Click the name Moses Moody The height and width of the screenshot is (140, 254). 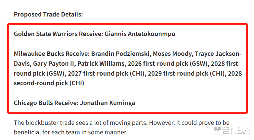172,54
